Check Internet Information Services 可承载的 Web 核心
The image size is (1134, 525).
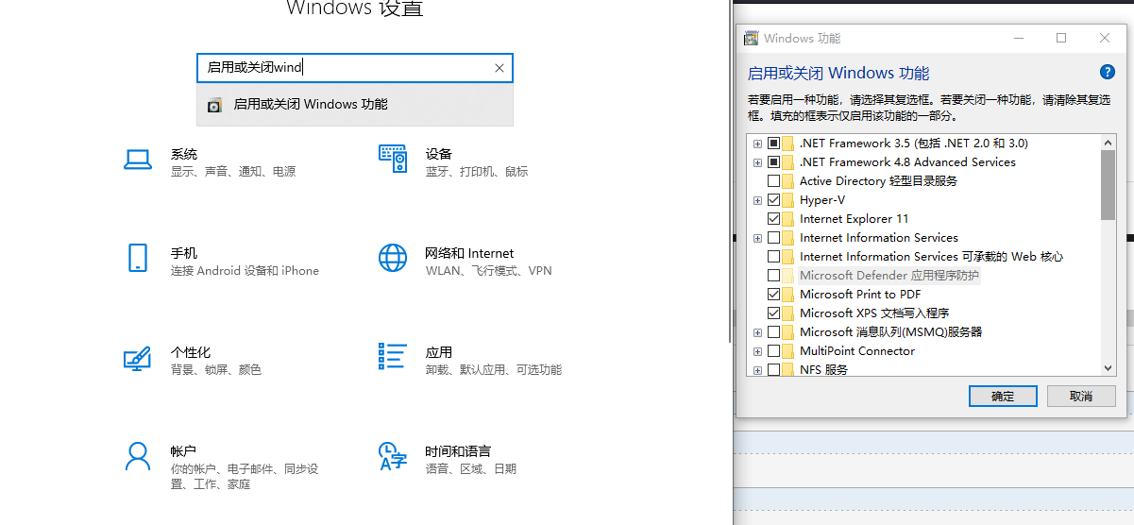pyautogui.click(x=774, y=257)
